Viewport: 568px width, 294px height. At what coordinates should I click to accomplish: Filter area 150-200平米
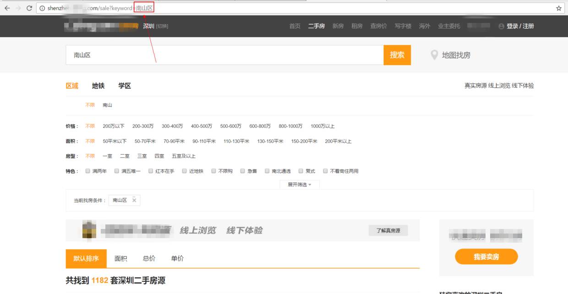coord(304,141)
